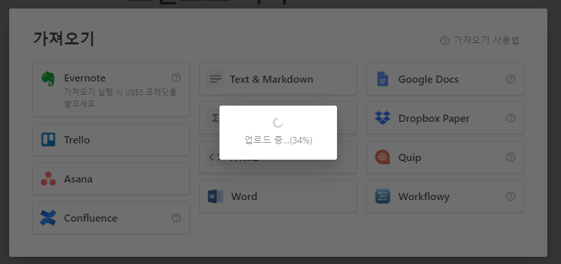Select the Workflowy import option
This screenshot has height=264, width=561.
pyautogui.click(x=445, y=196)
